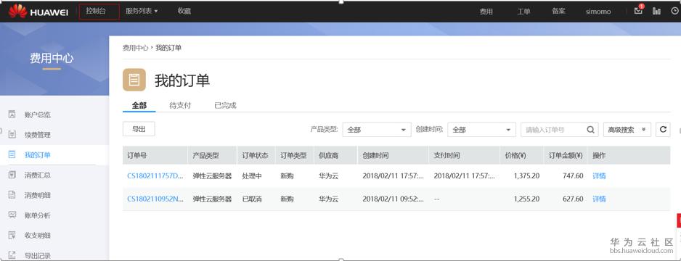Expand 高级搜索 advanced search

click(627, 129)
